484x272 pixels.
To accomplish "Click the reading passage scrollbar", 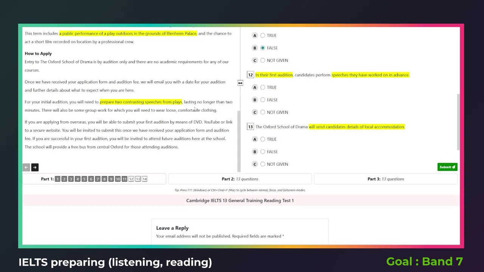I will (x=238, y=141).
